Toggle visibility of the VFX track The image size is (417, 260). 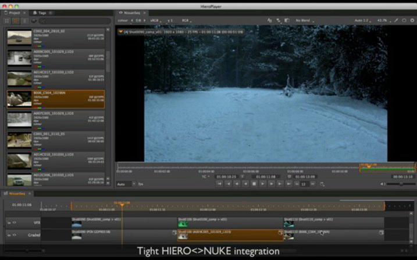pos(14,222)
